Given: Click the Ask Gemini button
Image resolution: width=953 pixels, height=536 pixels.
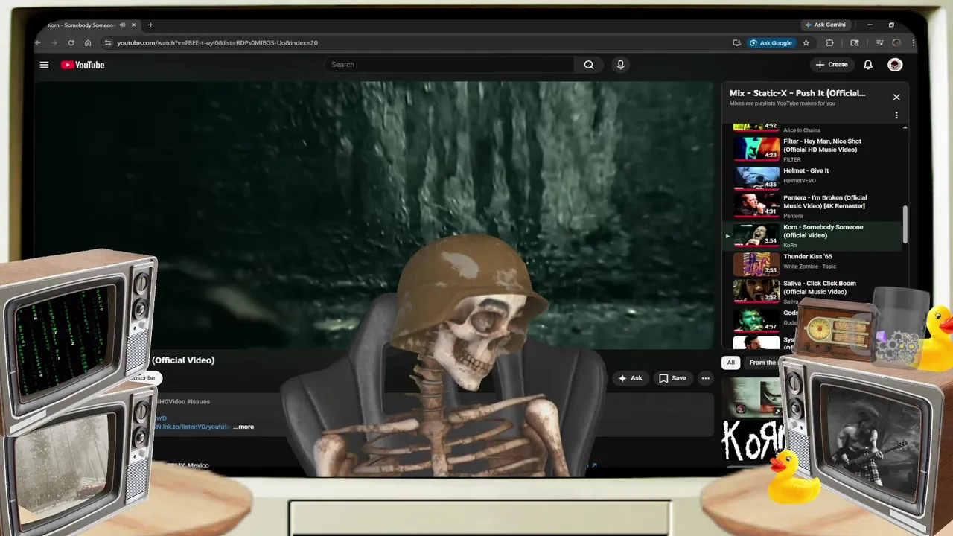Looking at the screenshot, I should pyautogui.click(x=825, y=25).
